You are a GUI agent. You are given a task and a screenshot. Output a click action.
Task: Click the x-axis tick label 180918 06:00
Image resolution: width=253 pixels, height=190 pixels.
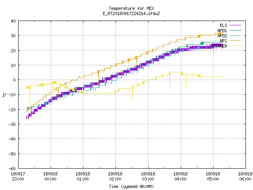click(x=245, y=177)
